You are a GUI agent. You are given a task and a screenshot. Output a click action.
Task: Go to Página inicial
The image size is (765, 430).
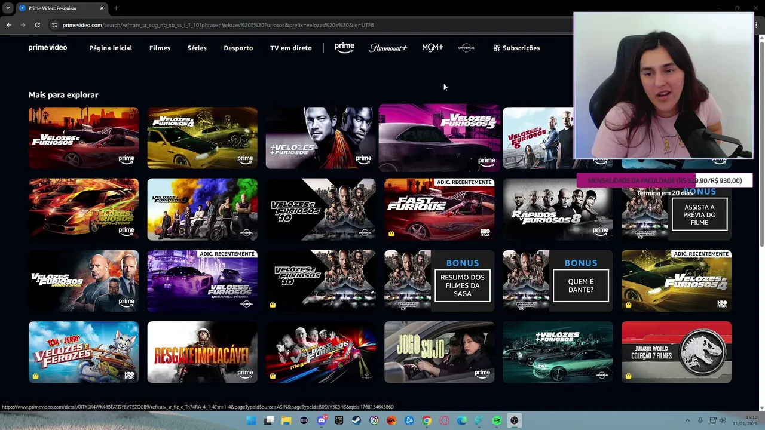tap(111, 48)
